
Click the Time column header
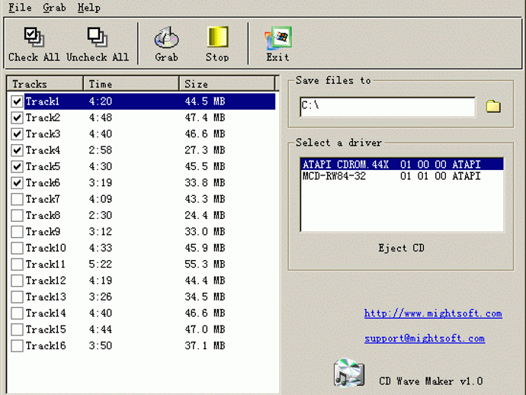click(x=131, y=84)
